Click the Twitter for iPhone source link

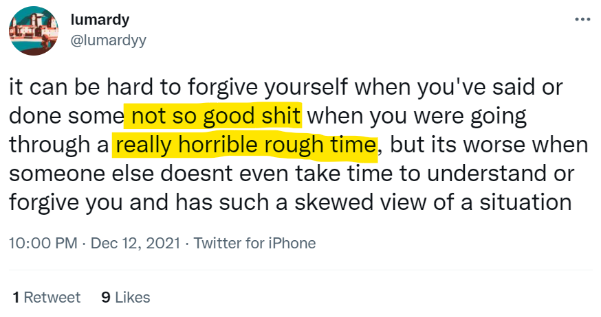pyautogui.click(x=254, y=243)
